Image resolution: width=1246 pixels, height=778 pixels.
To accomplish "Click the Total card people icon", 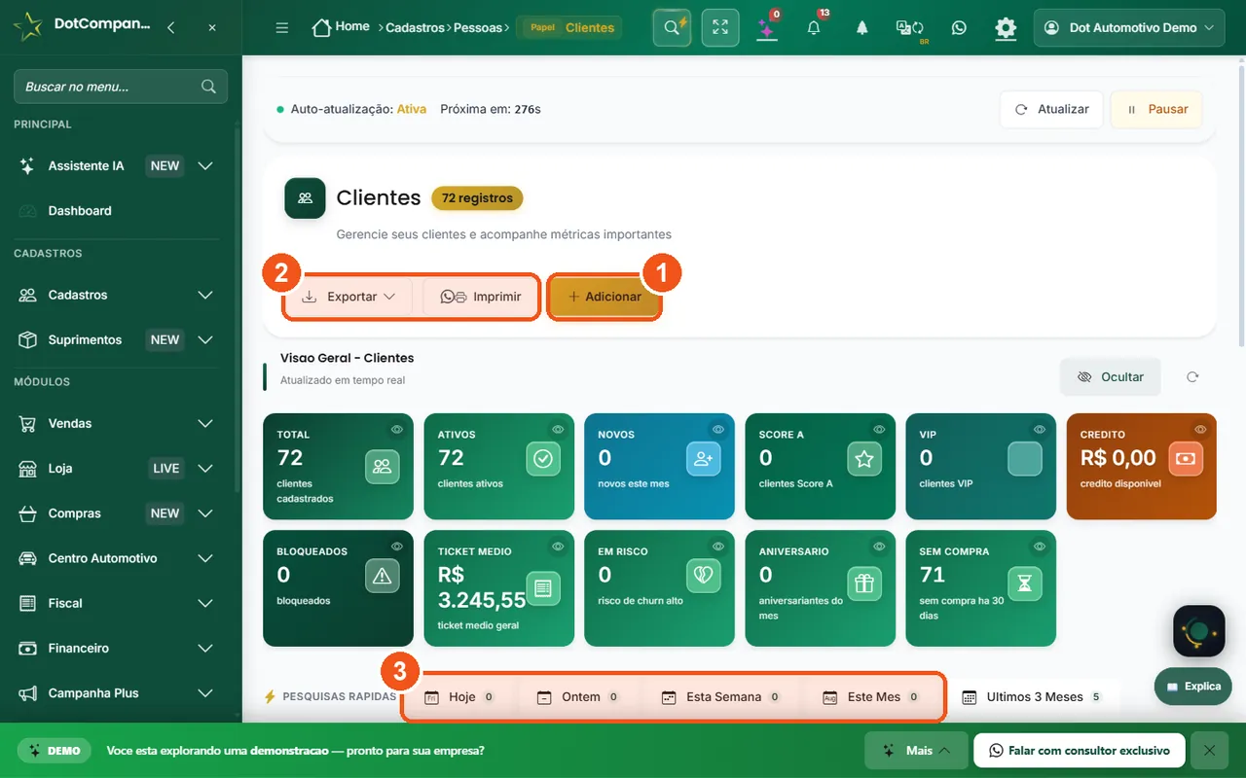I will pos(382,466).
